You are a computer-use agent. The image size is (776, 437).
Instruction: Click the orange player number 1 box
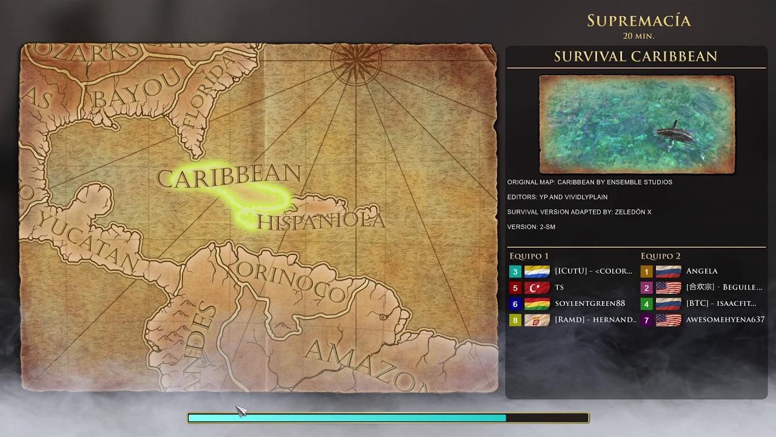647,271
